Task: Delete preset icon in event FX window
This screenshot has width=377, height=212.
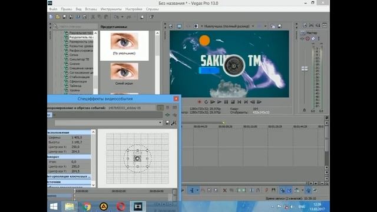Action: (x=174, y=123)
